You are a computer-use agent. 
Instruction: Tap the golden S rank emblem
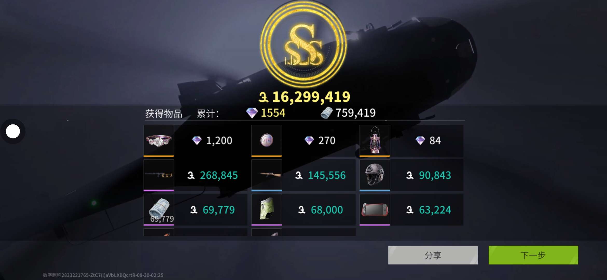click(x=303, y=44)
